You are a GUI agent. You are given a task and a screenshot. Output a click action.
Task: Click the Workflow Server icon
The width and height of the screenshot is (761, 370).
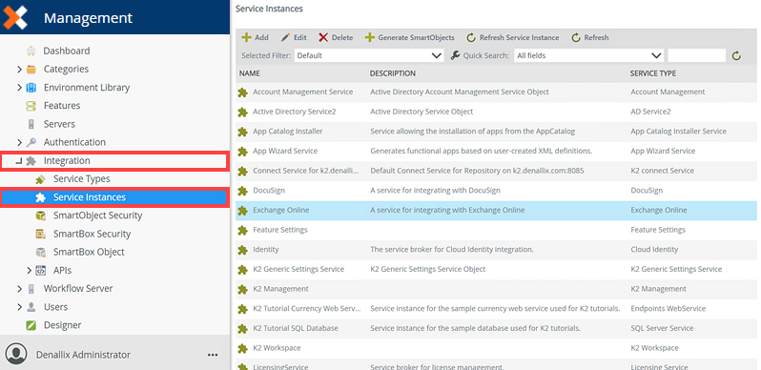31,289
